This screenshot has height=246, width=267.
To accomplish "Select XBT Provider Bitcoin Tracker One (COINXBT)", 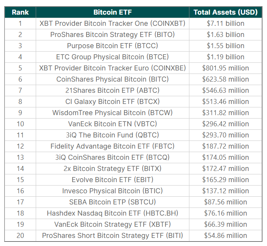I will (112, 23).
